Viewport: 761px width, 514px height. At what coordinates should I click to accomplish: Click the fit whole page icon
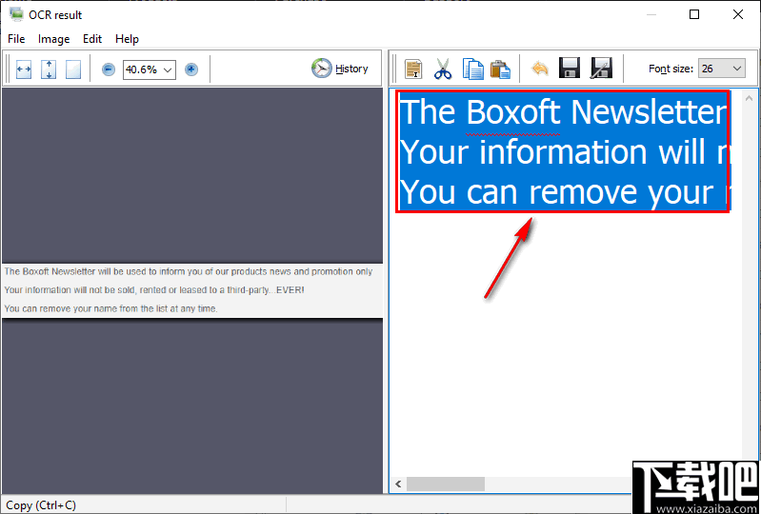point(72,69)
